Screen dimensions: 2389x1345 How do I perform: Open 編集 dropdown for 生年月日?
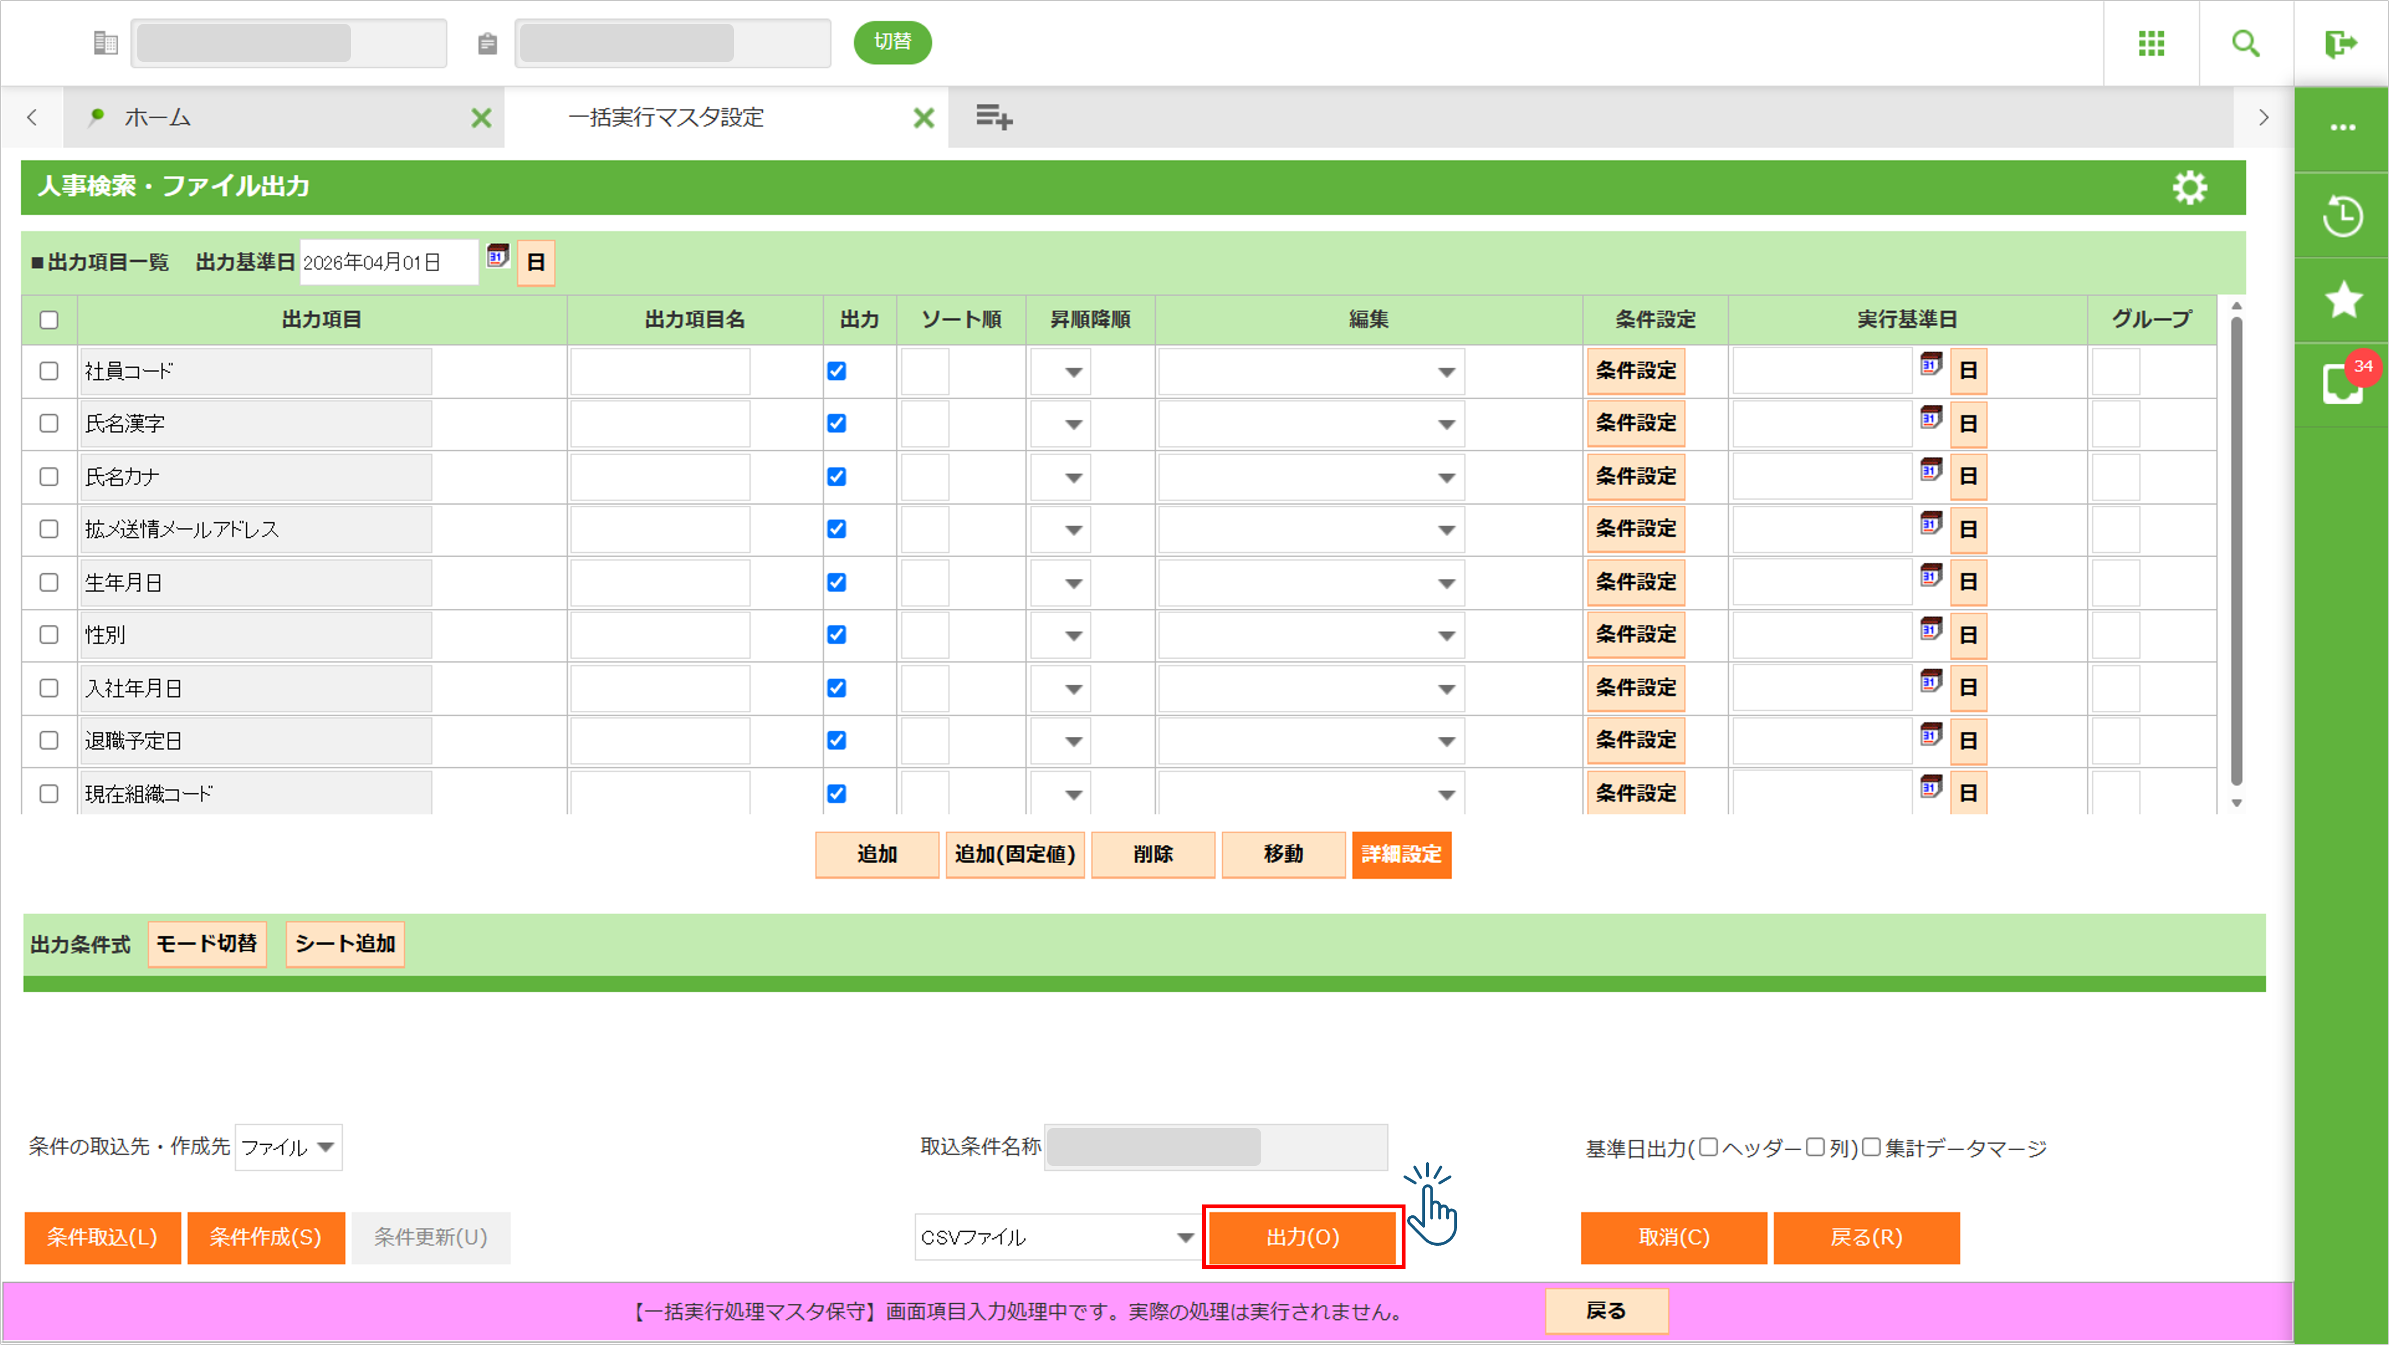point(1311,583)
